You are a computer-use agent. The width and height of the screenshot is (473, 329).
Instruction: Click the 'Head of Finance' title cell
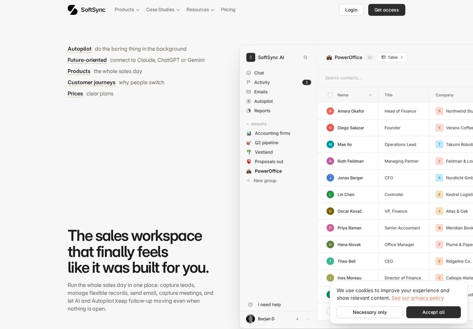(404, 111)
